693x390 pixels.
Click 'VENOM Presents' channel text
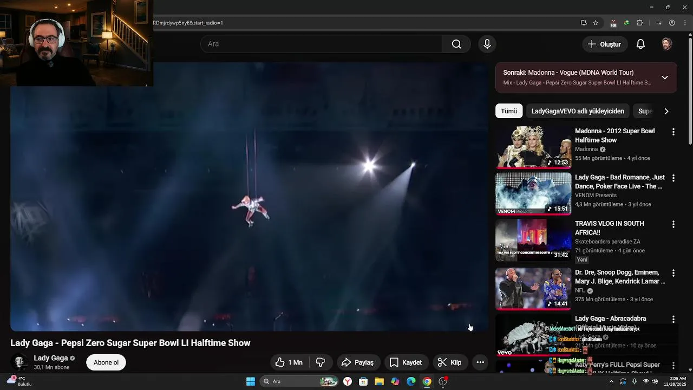596,196
